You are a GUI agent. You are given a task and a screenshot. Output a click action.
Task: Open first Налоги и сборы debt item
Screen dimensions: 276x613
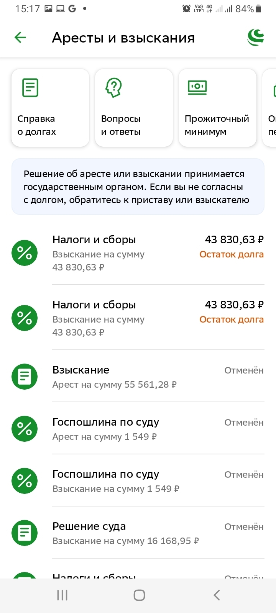(138, 253)
